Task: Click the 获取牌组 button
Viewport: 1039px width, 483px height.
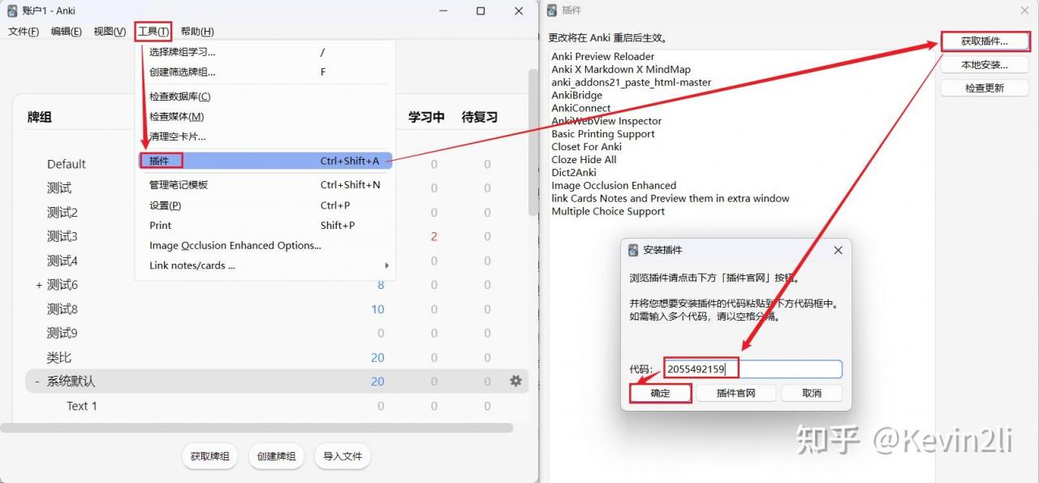Action: pyautogui.click(x=210, y=456)
